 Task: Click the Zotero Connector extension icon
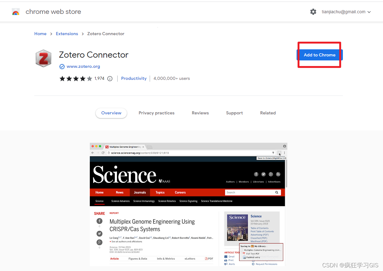(x=43, y=58)
